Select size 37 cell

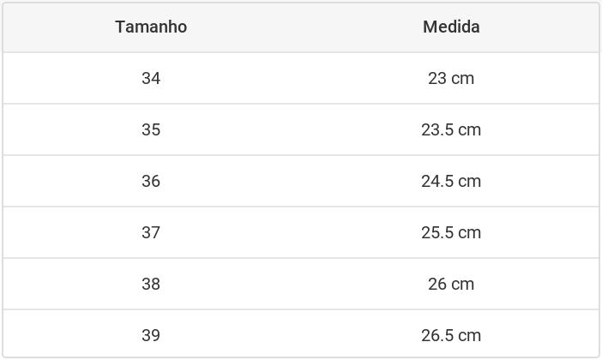(x=151, y=232)
